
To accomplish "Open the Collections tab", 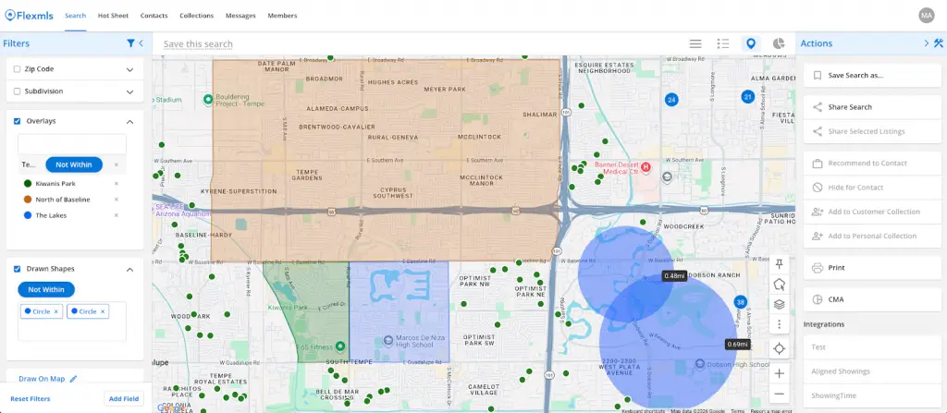I will tap(196, 16).
